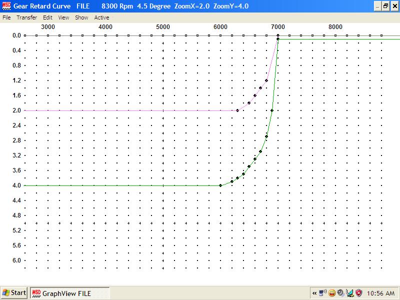Open the Active menu

coord(101,17)
